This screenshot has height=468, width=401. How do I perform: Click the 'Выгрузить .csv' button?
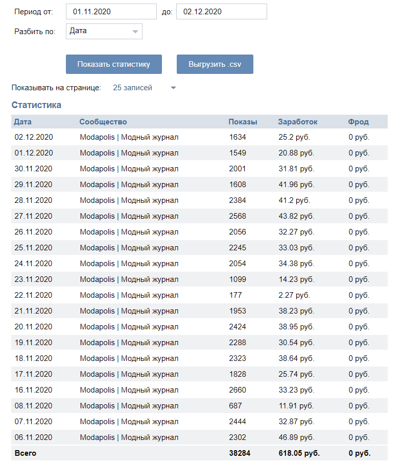coord(215,64)
